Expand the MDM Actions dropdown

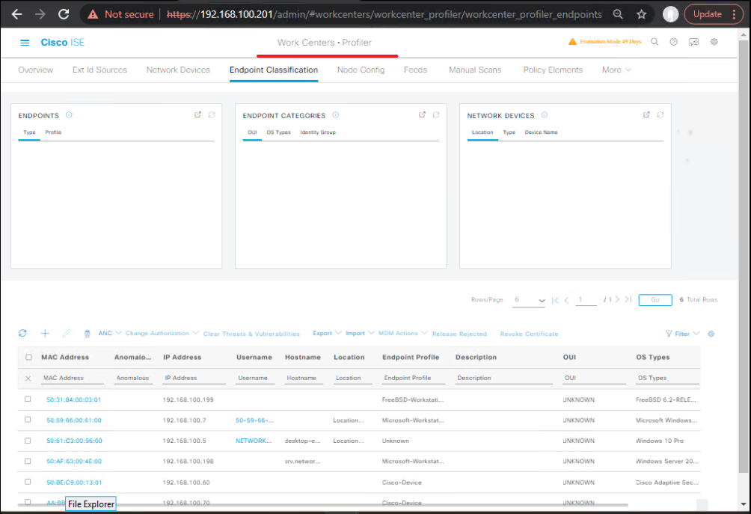coord(402,334)
